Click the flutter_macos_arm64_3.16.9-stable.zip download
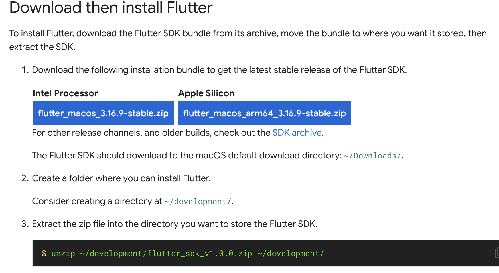Image resolution: width=499 pixels, height=273 pixels. coord(264,113)
